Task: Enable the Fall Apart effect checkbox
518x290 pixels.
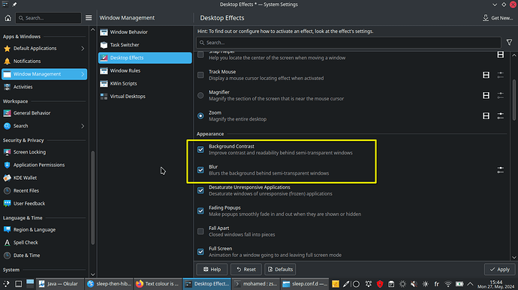Action: point(200,232)
